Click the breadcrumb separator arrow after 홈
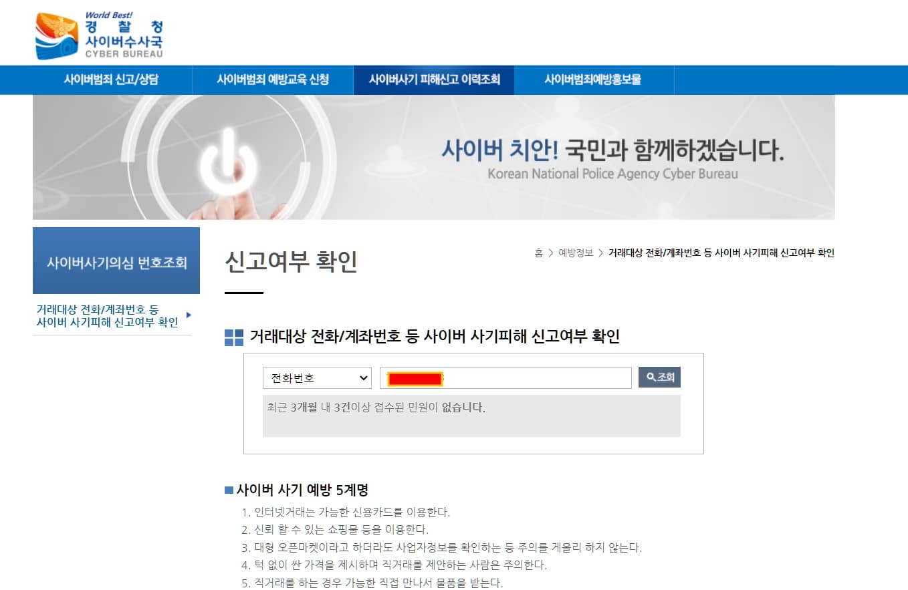 tap(550, 253)
